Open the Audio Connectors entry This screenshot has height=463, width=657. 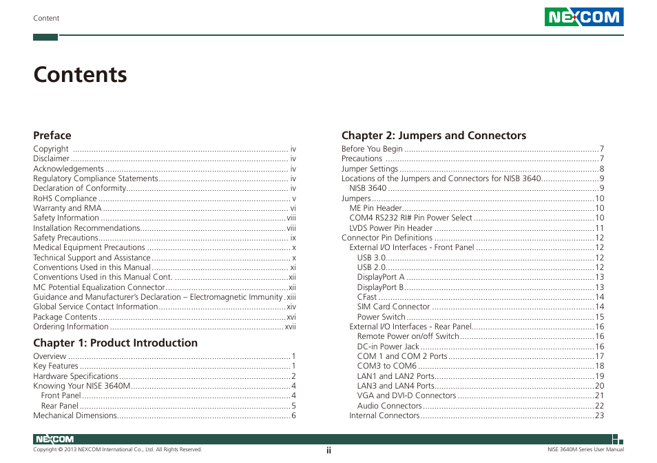[x=481, y=406]
